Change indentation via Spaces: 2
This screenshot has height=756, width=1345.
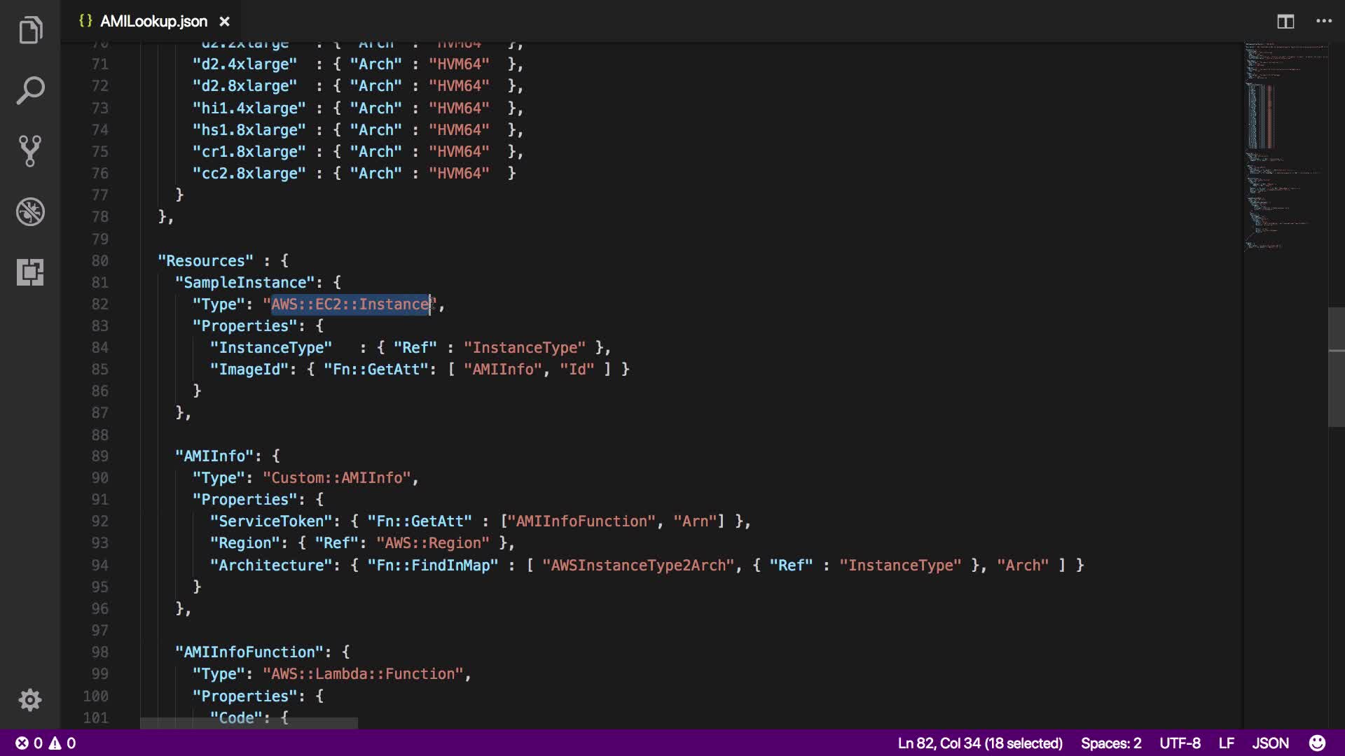[x=1110, y=743]
